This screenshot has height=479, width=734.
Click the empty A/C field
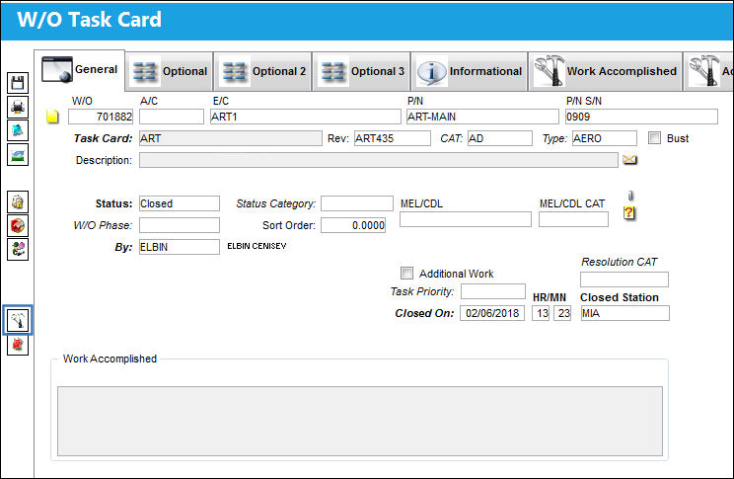click(172, 117)
